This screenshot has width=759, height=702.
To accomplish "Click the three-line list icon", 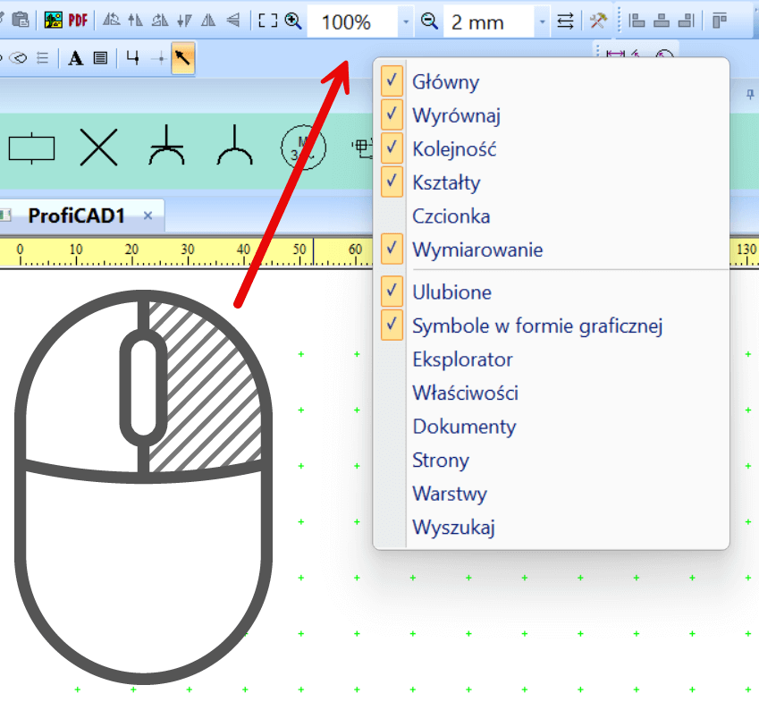I will coord(43,59).
